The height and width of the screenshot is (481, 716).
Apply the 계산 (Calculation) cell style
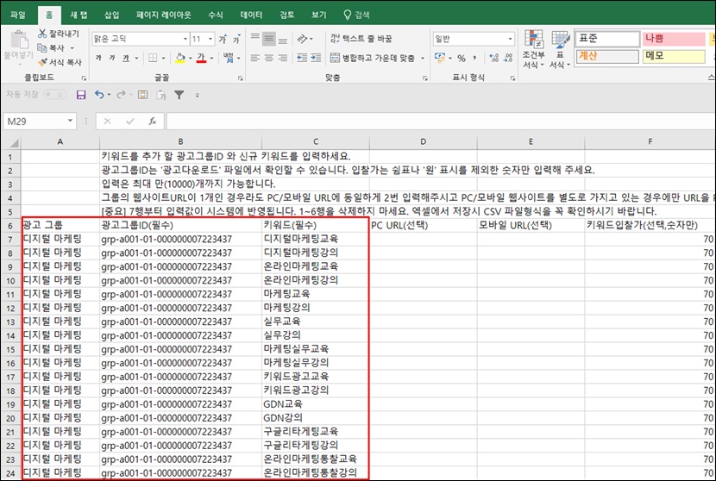click(x=606, y=56)
